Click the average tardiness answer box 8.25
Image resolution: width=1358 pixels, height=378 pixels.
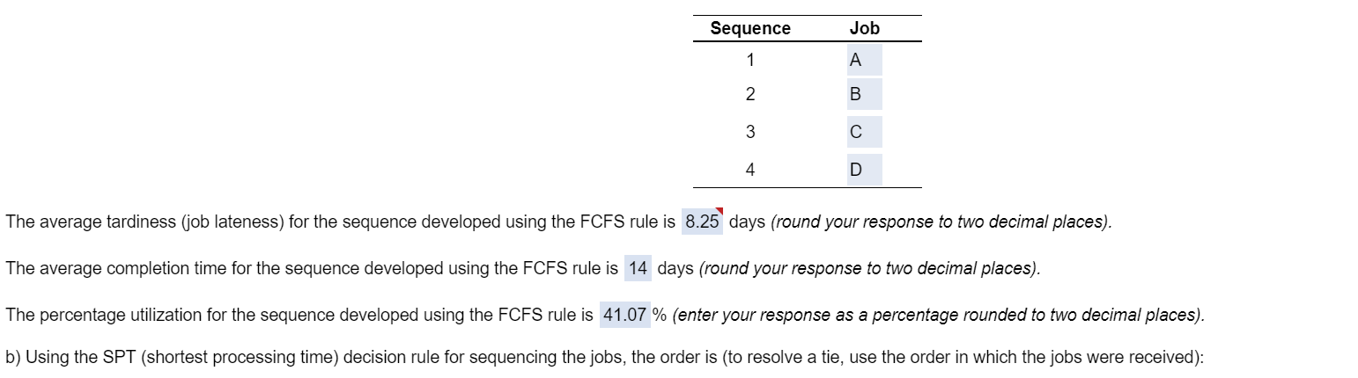[702, 222]
